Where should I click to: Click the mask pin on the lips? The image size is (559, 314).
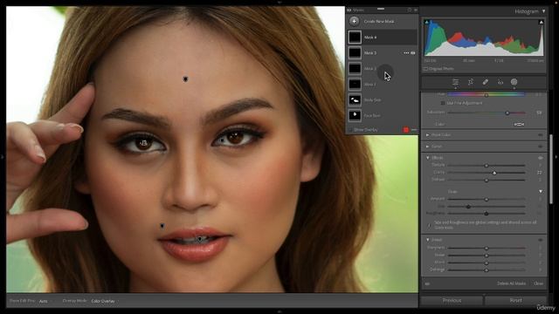200,238
